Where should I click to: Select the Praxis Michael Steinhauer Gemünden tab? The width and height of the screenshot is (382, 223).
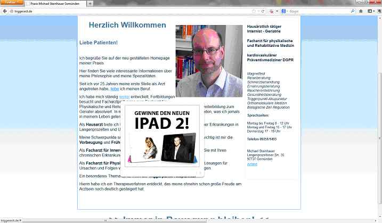55,4
